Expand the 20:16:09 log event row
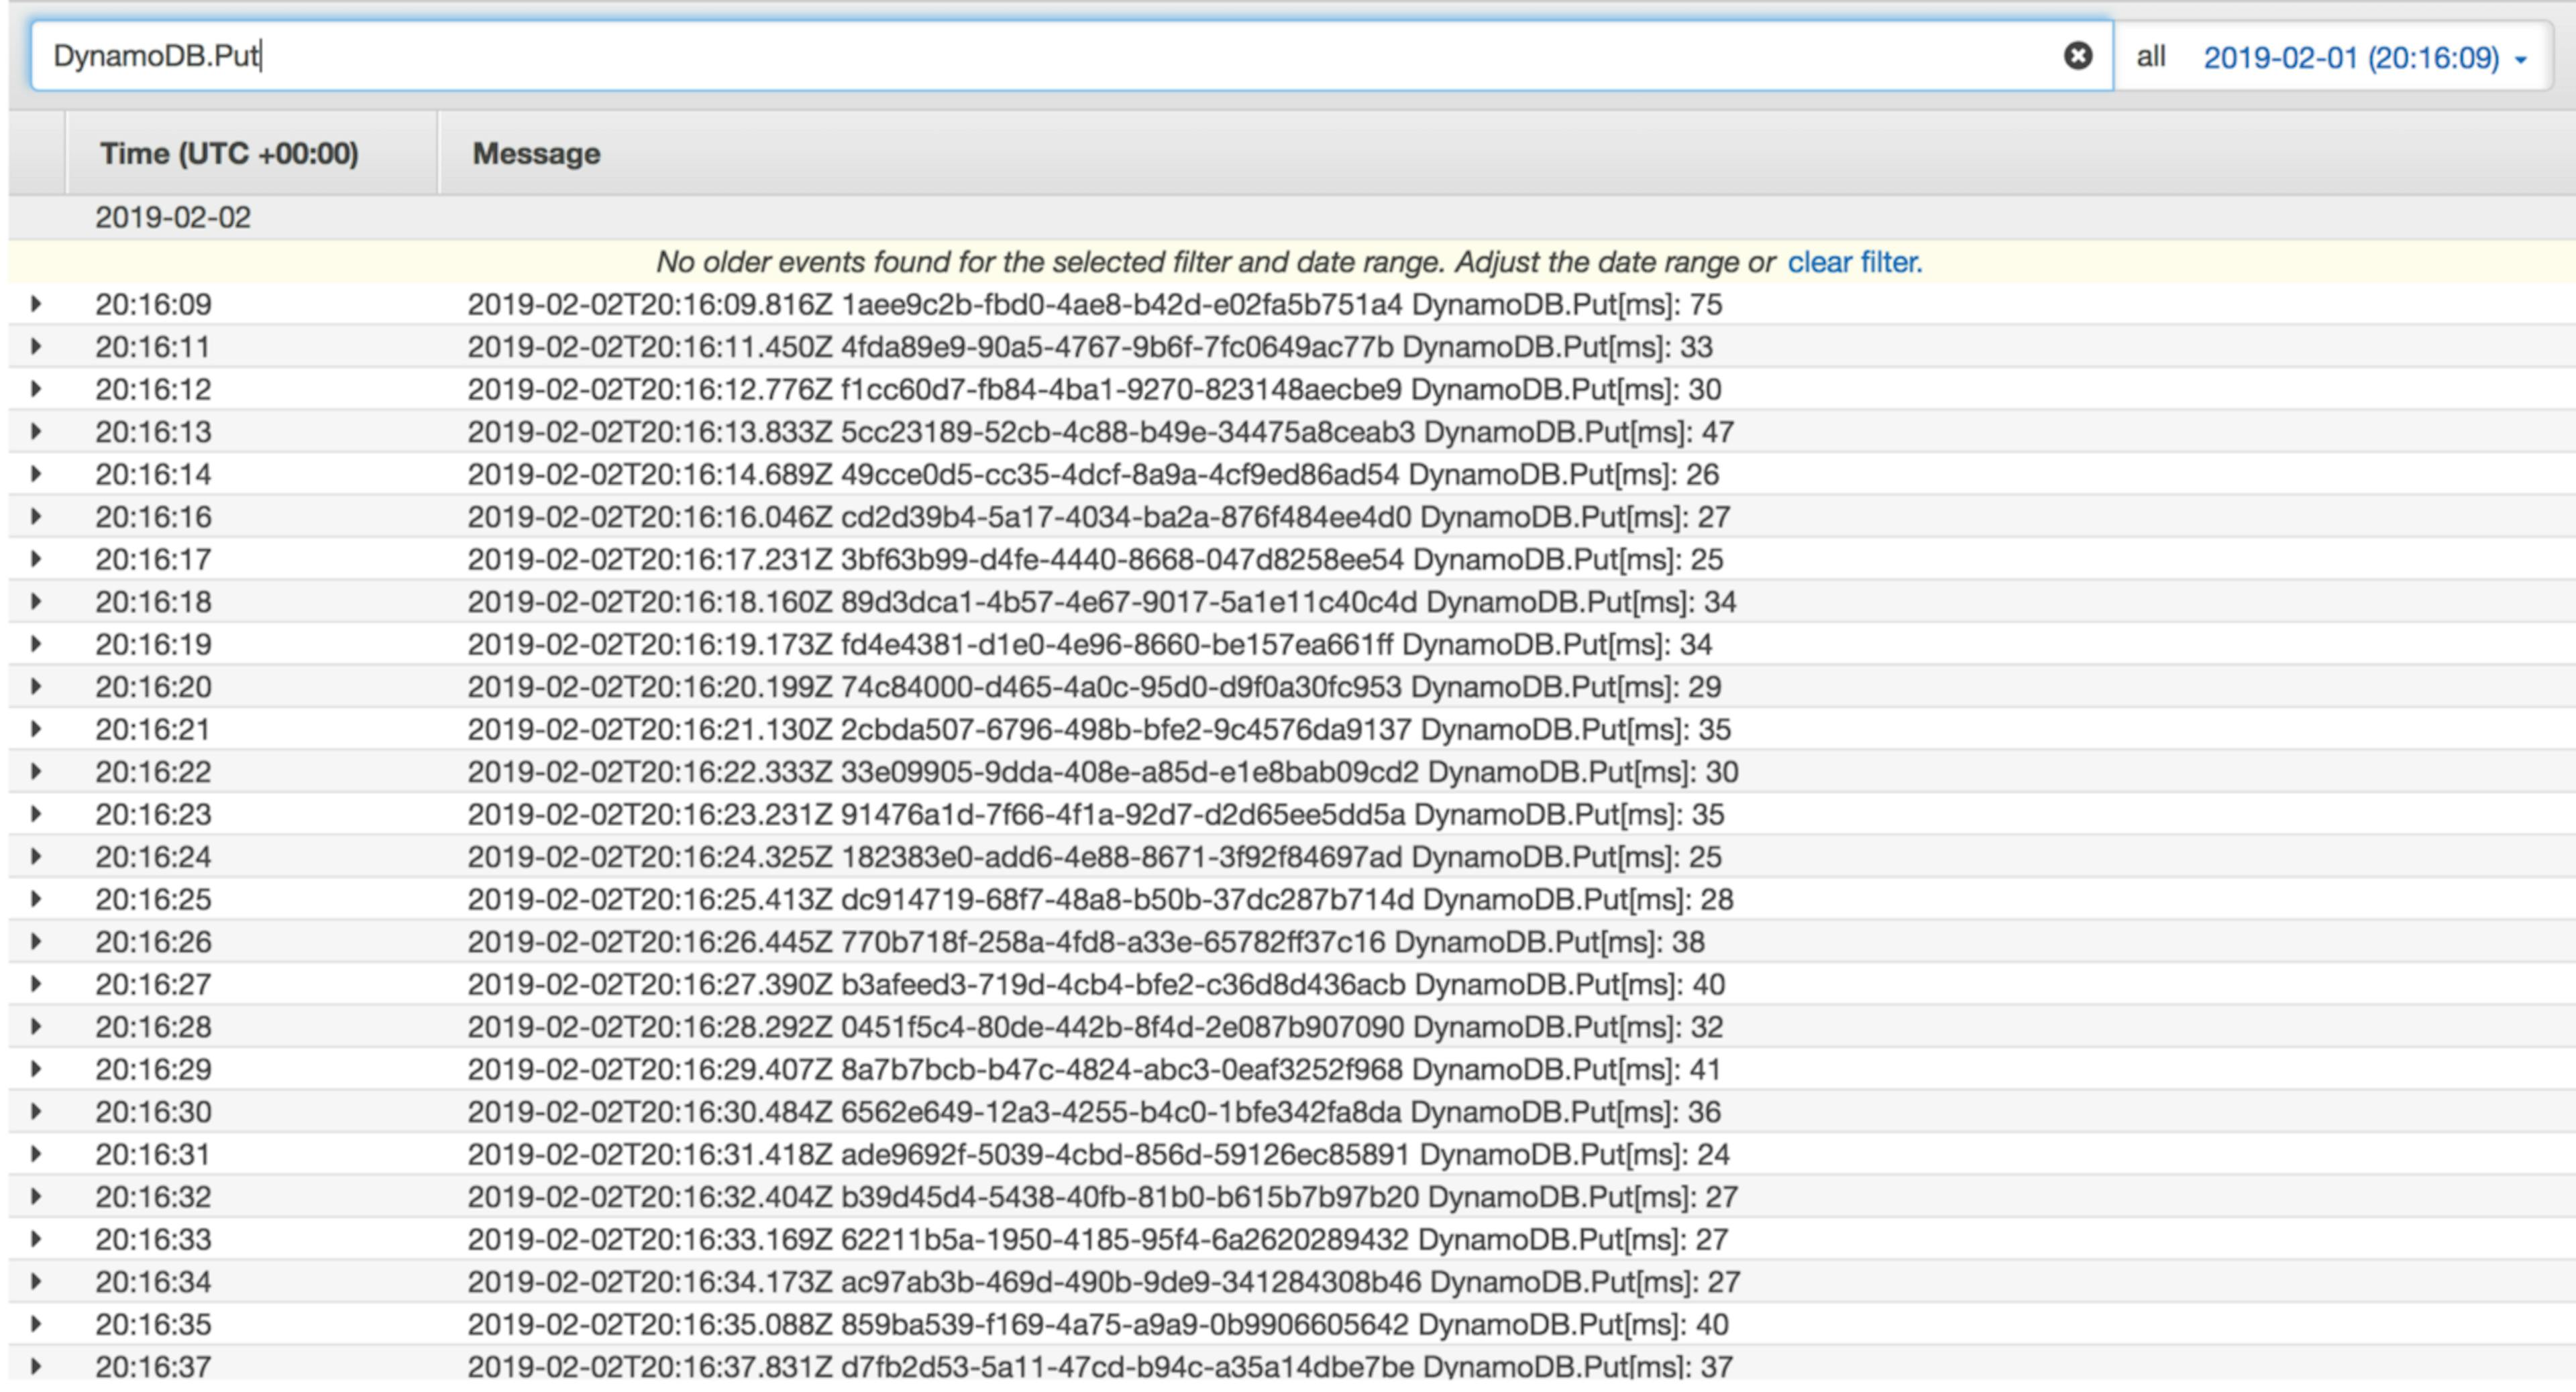Image resolution: width=2576 pixels, height=1392 pixels. pyautogui.click(x=36, y=304)
